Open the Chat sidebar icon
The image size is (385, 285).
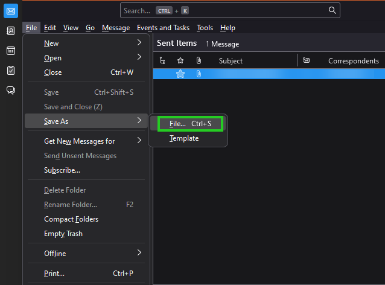[11, 91]
